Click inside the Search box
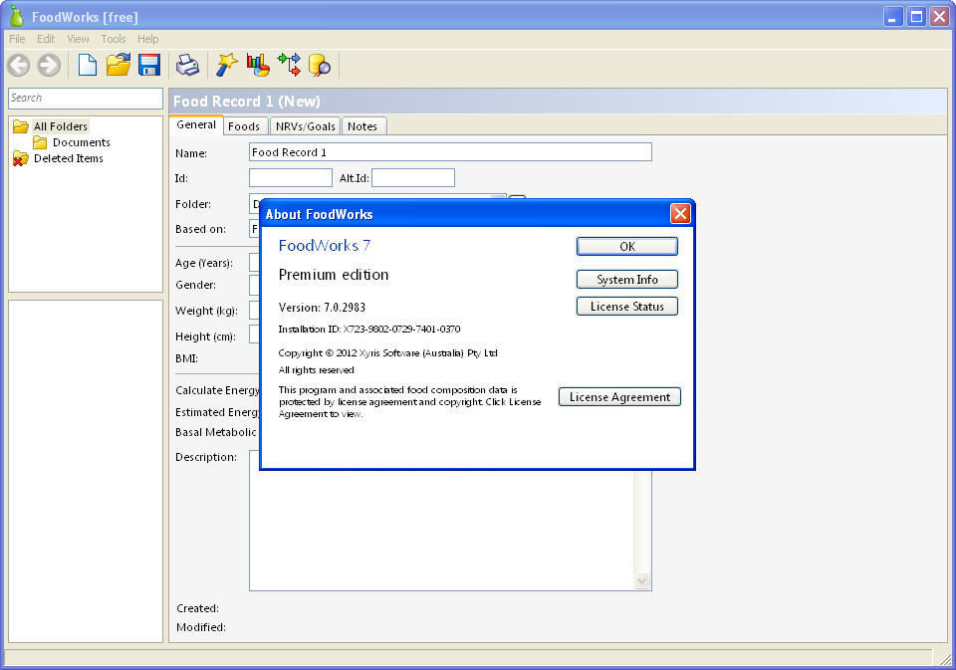 (85, 99)
